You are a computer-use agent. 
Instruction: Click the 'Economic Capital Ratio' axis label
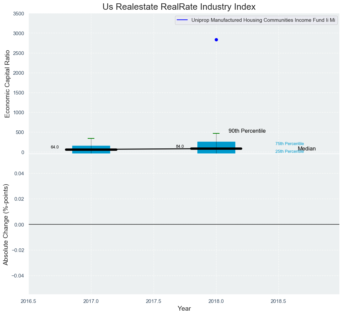coord(7,83)
